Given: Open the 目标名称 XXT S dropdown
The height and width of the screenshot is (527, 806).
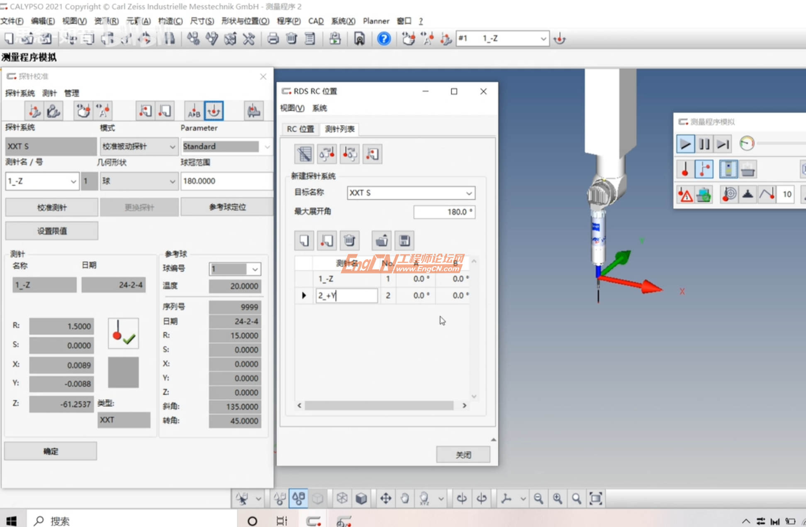Looking at the screenshot, I should (469, 193).
